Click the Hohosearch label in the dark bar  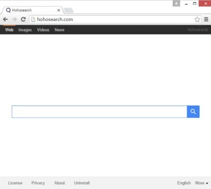pos(198,29)
